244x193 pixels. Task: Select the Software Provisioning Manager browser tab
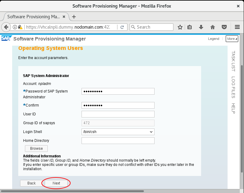point(36,17)
